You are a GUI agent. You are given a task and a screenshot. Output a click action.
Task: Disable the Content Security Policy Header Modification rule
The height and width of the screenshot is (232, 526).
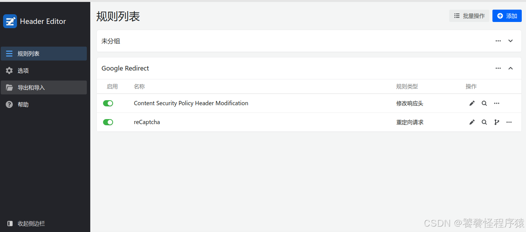click(x=108, y=103)
